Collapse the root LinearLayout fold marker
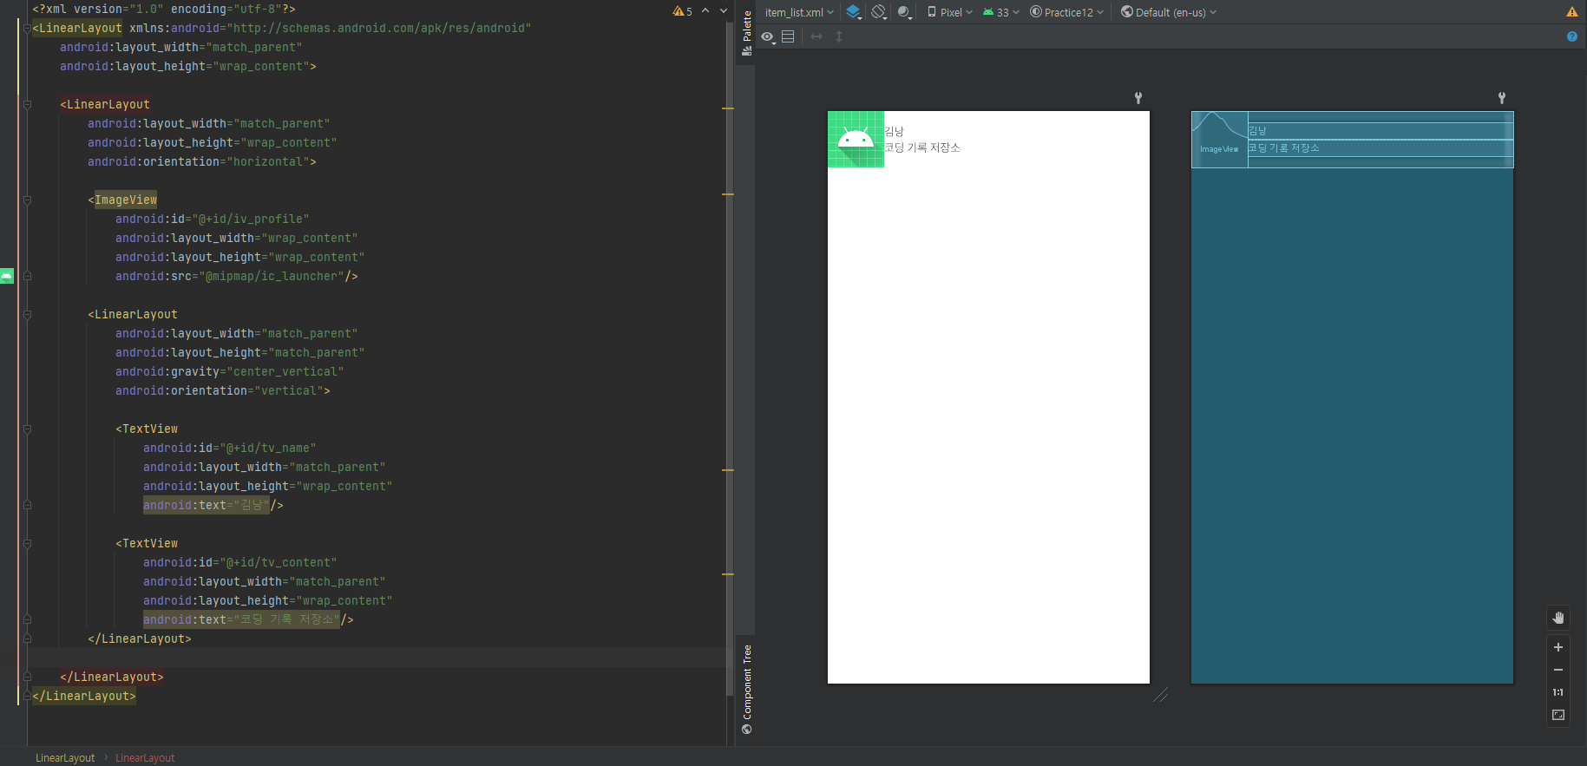 click(27, 29)
